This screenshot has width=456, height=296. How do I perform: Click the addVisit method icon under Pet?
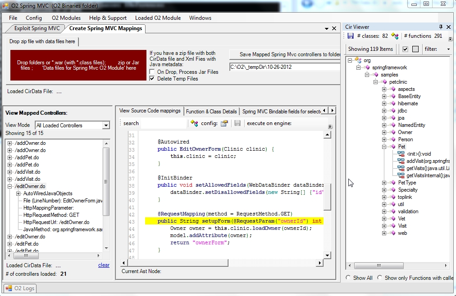(401, 161)
